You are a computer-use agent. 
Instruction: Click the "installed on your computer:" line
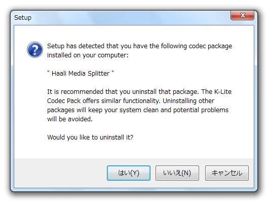(x=88, y=55)
